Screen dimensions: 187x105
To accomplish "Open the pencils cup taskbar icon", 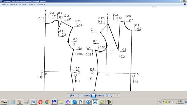I will tap(20, 102).
